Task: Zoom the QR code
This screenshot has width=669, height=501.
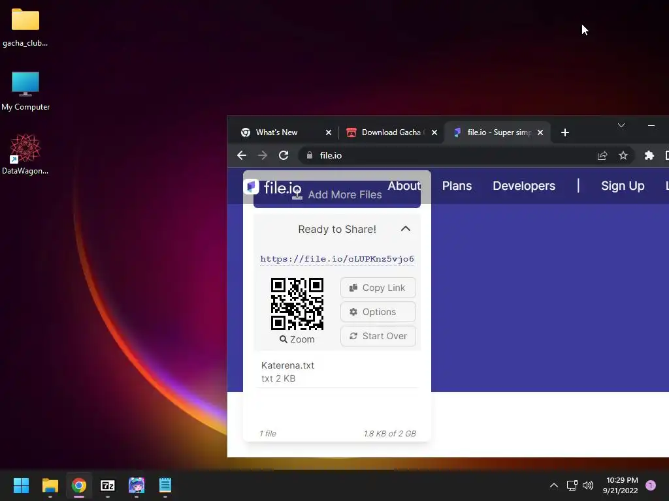Action: pos(297,339)
